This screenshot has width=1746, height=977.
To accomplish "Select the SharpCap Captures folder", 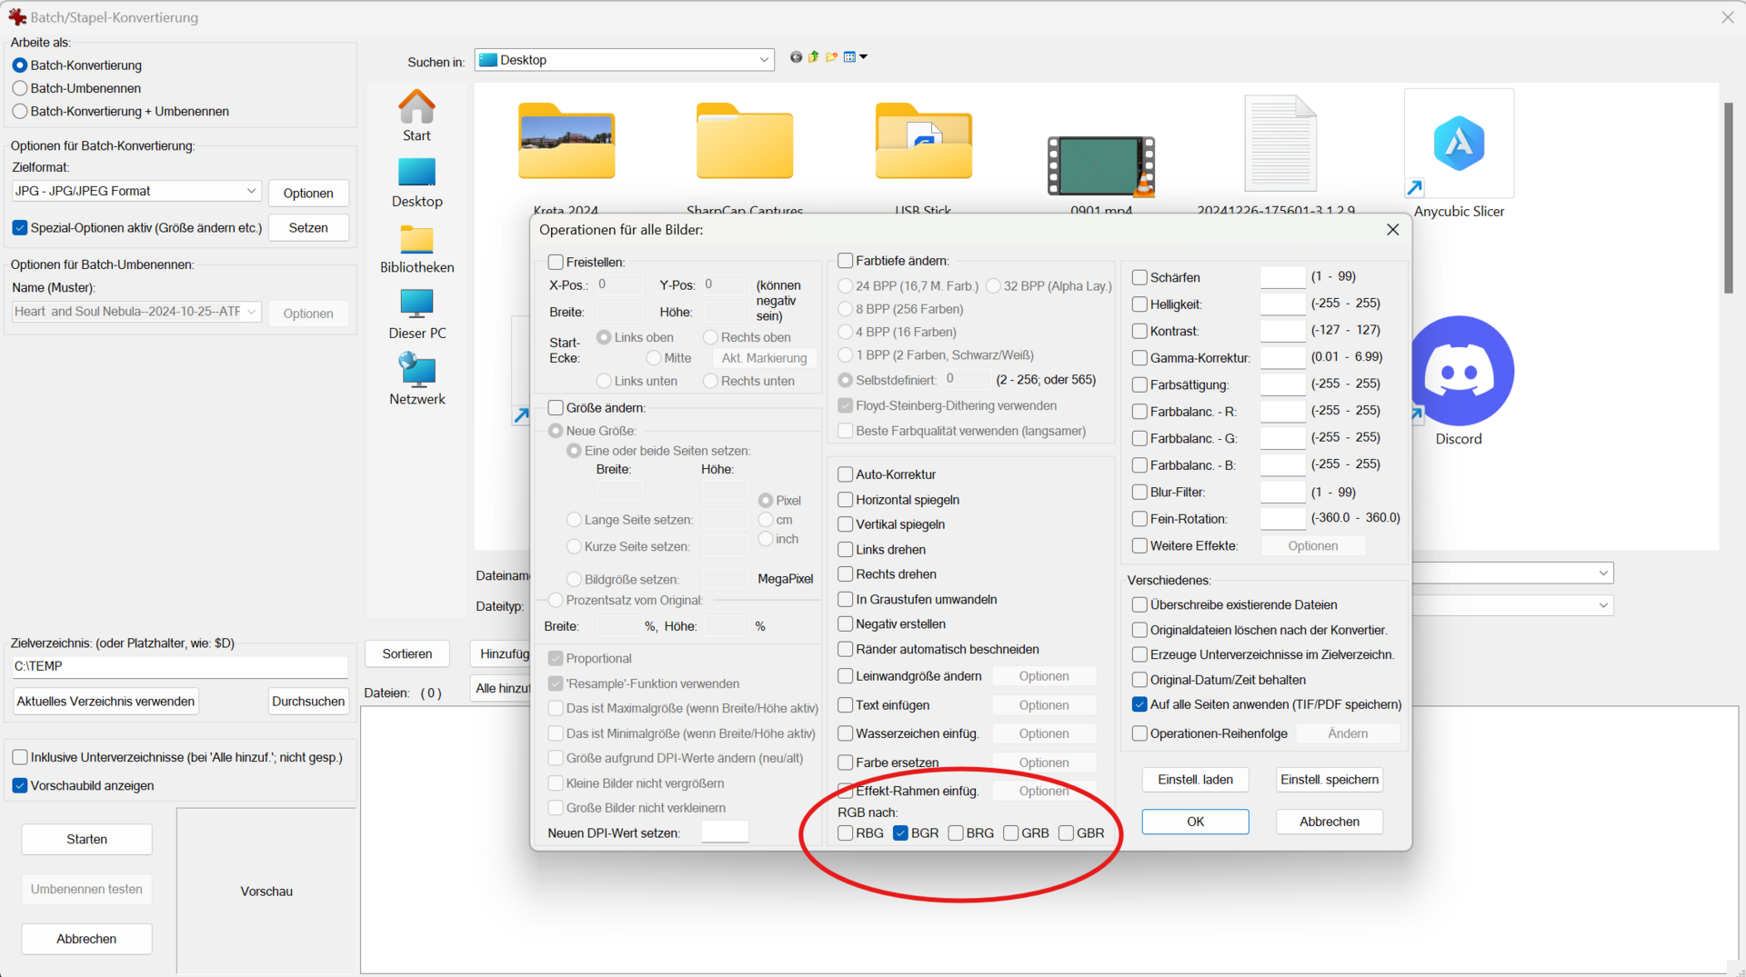I will pyautogui.click(x=744, y=155).
